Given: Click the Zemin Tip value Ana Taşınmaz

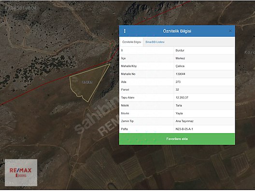Looking at the screenshot, I should [184, 121].
